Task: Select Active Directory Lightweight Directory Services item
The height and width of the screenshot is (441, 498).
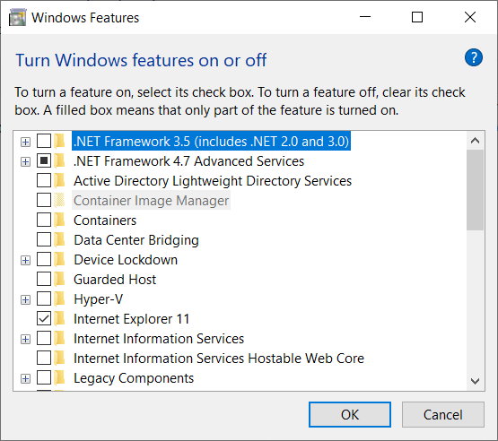Action: [213, 181]
